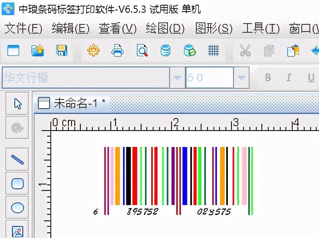Open the 工具(T) menu
This screenshot has height=238, width=319.
(x=261, y=28)
